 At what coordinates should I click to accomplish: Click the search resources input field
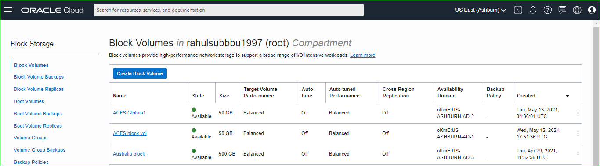click(x=229, y=10)
